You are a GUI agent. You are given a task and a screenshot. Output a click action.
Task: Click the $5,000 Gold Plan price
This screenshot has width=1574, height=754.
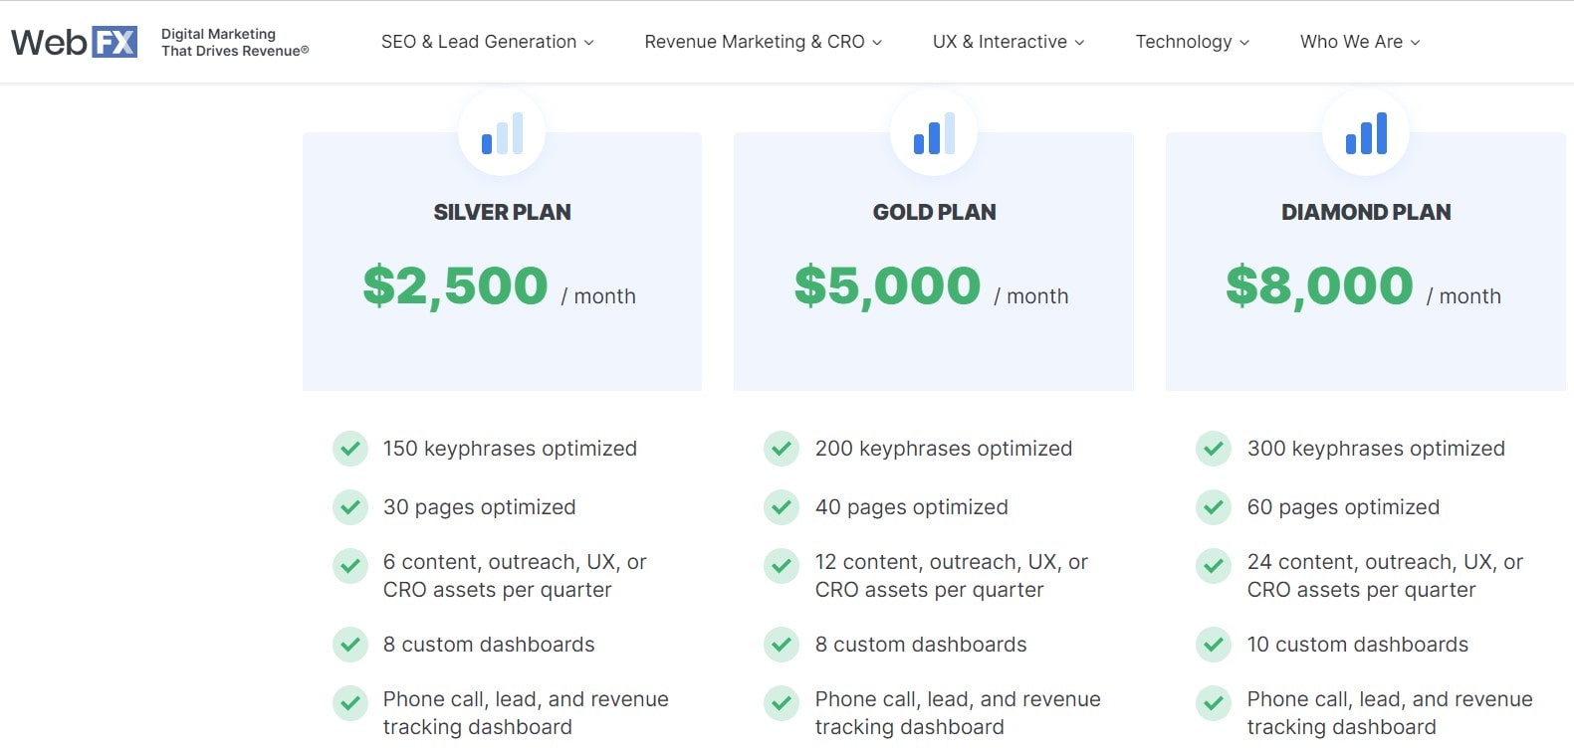coord(887,286)
